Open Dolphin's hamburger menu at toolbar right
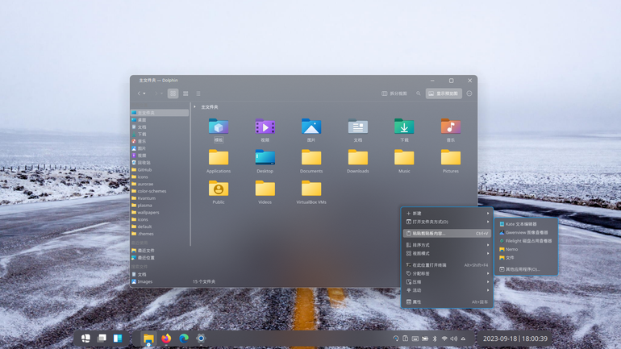The width and height of the screenshot is (621, 349). click(469, 93)
